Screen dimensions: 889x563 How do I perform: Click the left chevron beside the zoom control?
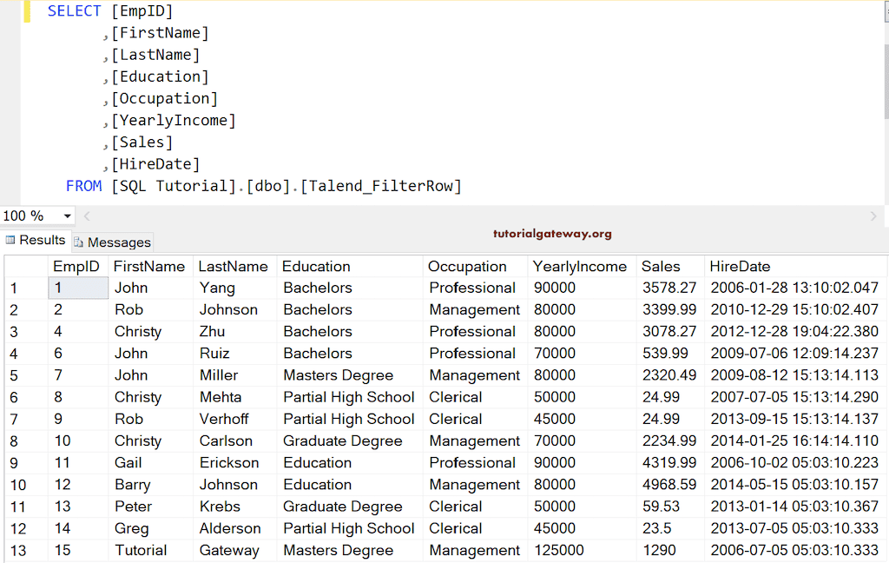[86, 215]
